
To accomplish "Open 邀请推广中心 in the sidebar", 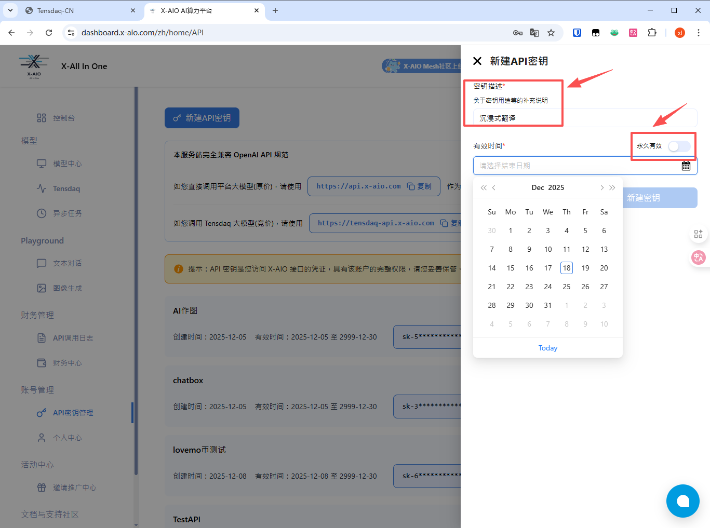I will click(x=75, y=488).
